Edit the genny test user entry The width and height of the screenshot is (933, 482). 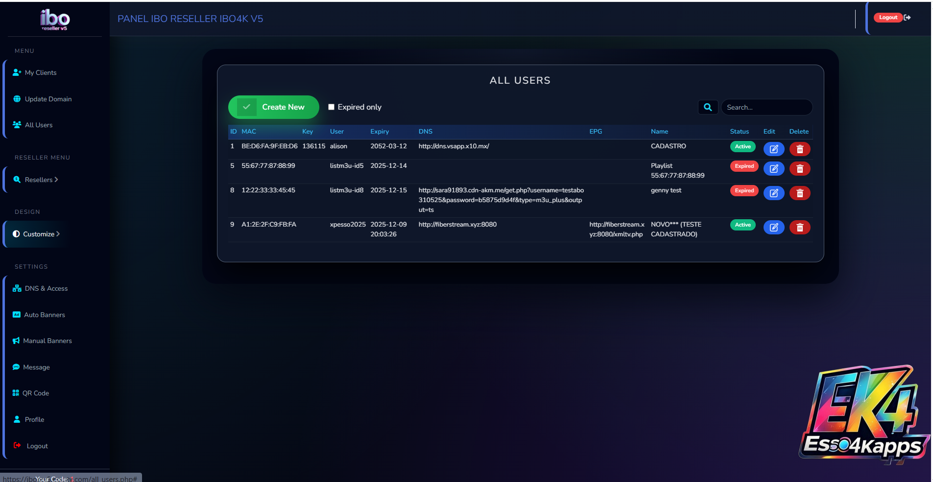[773, 193]
